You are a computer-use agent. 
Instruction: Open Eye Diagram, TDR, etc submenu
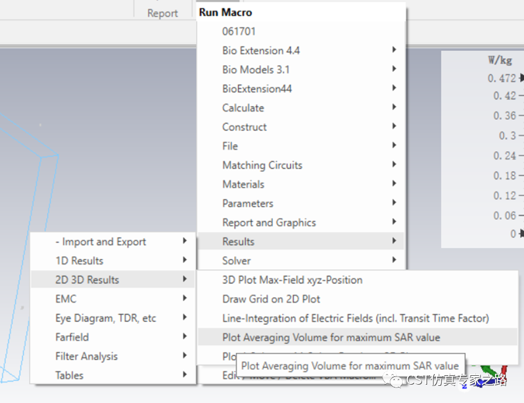pos(112,318)
